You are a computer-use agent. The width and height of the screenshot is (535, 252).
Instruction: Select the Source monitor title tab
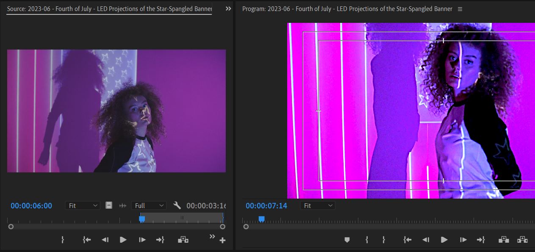coord(109,9)
